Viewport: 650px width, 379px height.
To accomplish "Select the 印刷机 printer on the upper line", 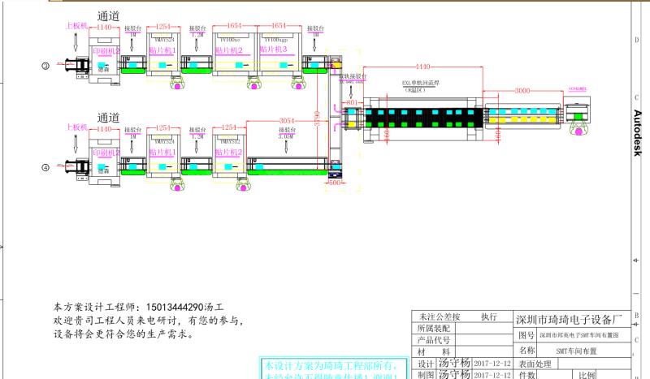I will pos(106,50).
